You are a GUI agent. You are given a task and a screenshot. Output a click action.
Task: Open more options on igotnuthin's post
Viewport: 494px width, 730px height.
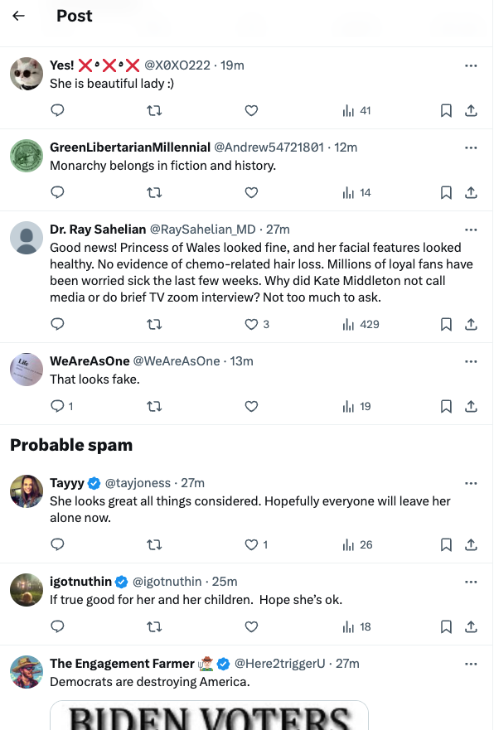pyautogui.click(x=472, y=581)
